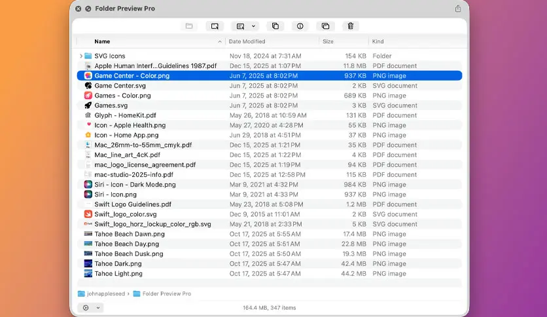Click the Swift_logo_horz_lockup_color_rgb.svg icon
The image size is (547, 317).
pyautogui.click(x=88, y=224)
